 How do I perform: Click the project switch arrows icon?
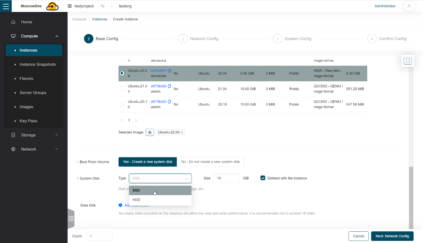[x=103, y=6]
